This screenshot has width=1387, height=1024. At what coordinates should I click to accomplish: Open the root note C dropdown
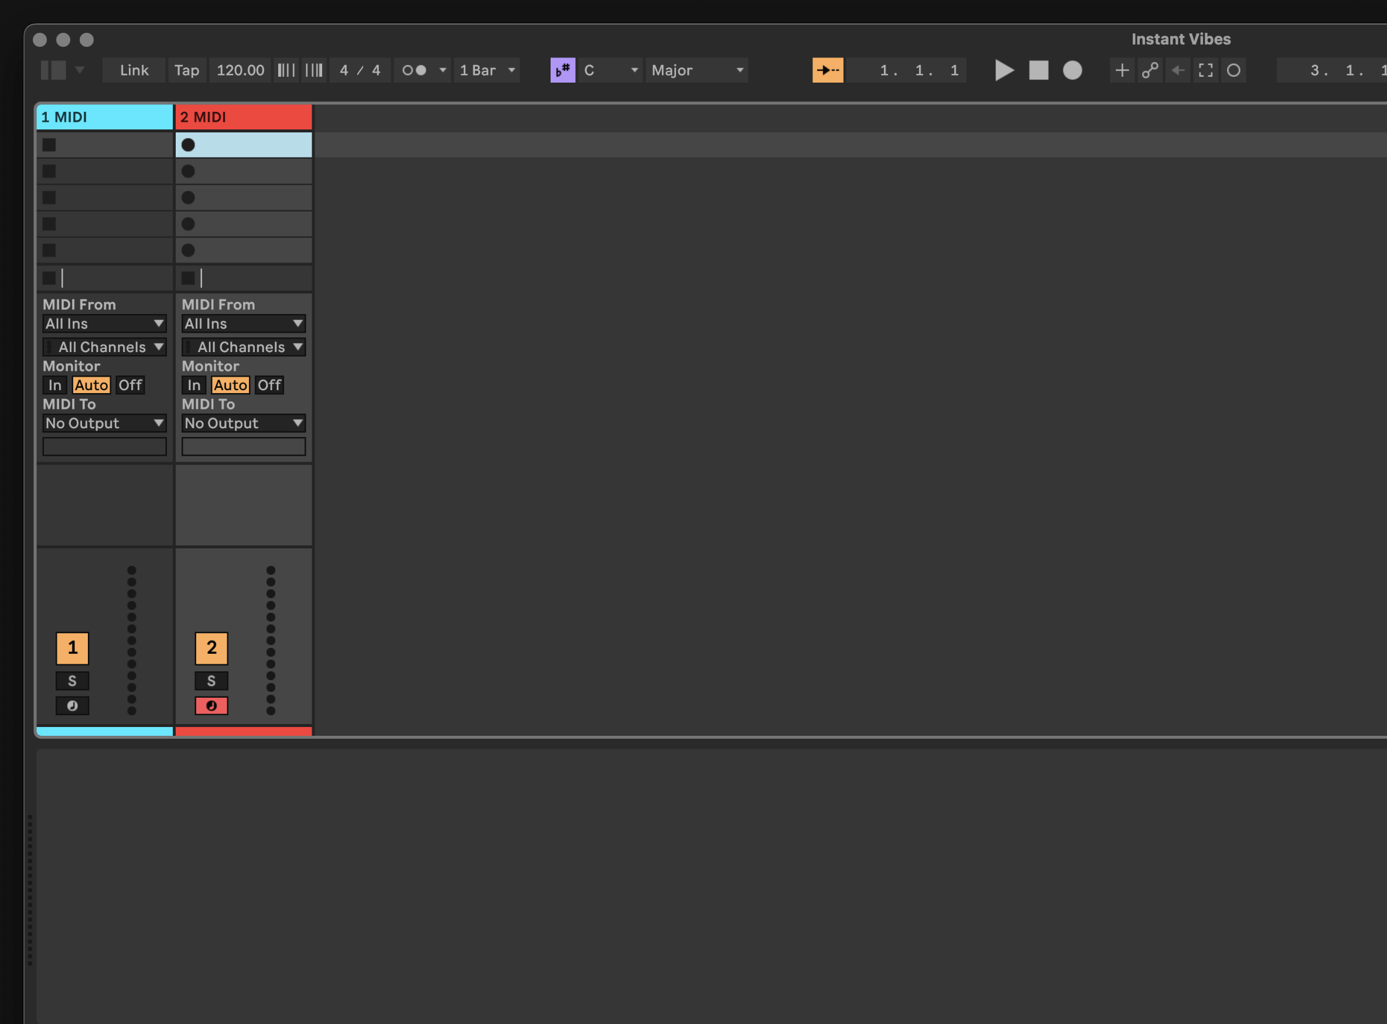tap(610, 70)
